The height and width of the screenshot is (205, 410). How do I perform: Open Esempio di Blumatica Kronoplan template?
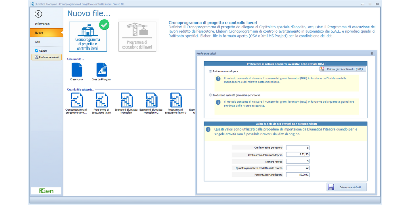pyautogui.click(x=126, y=100)
